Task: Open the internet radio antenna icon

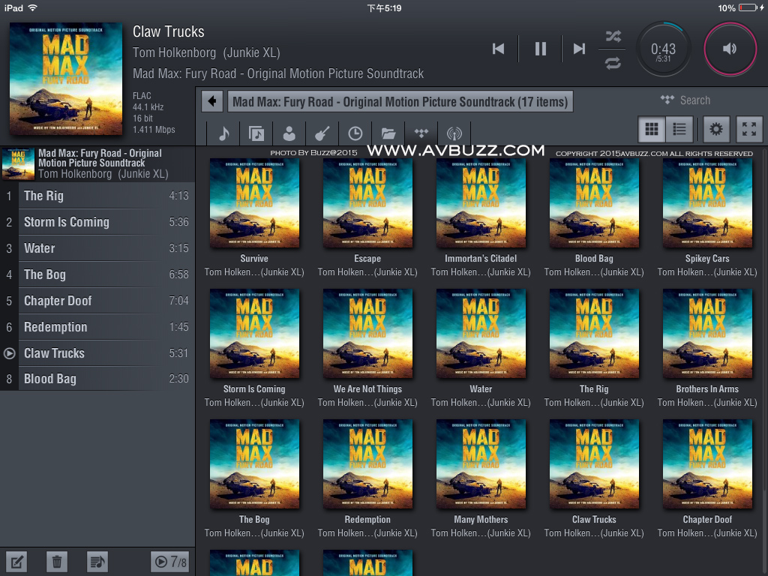Action: pos(454,133)
